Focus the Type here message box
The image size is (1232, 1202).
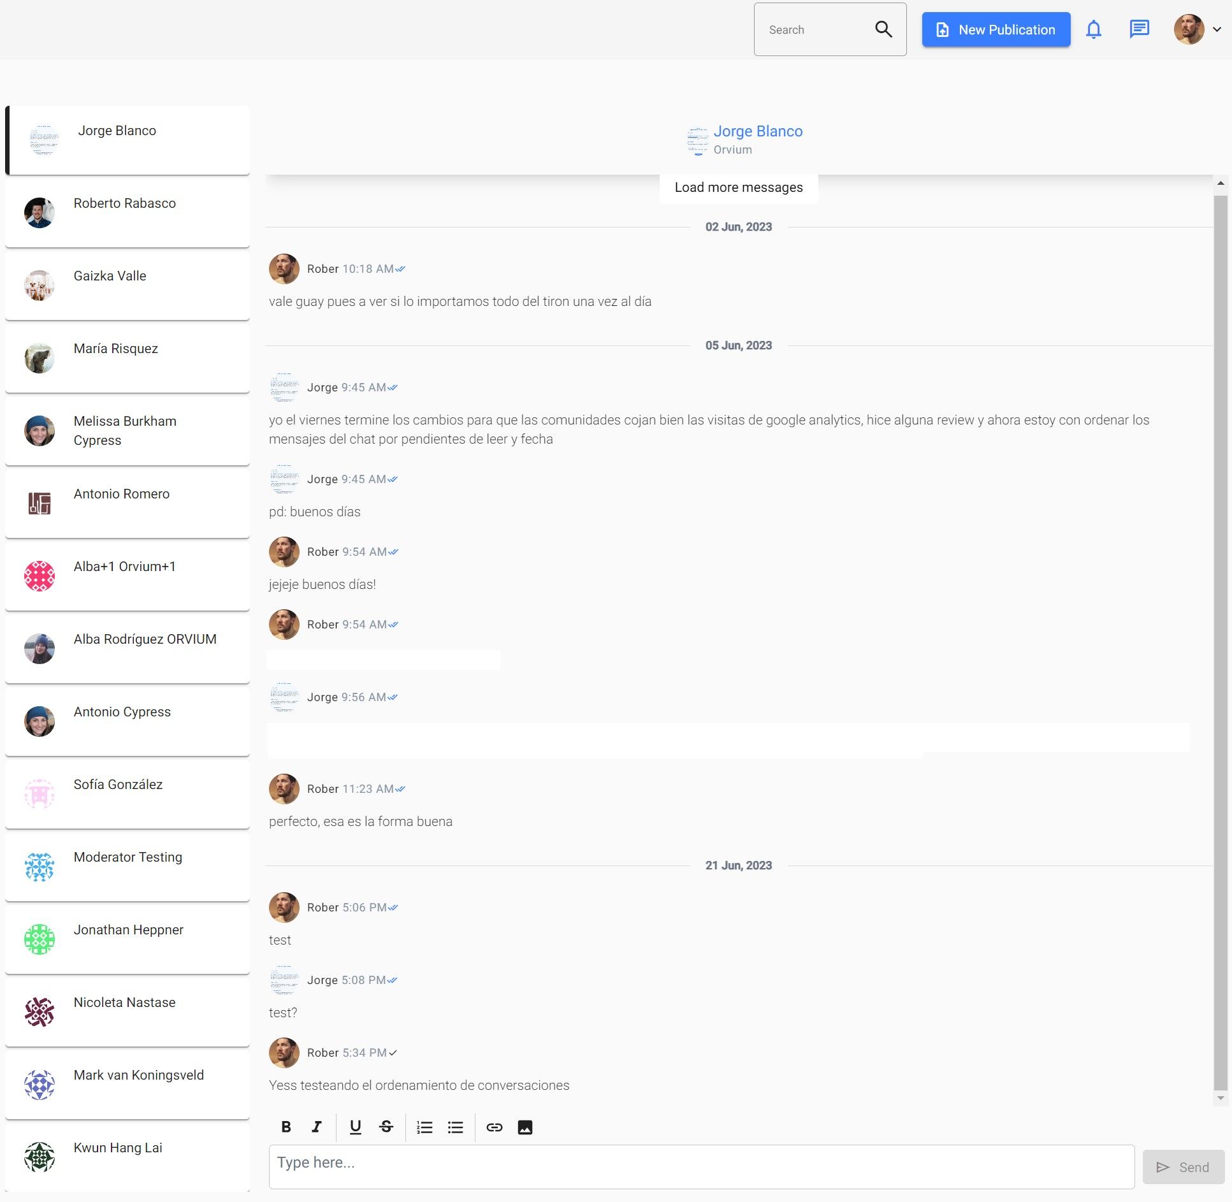pyautogui.click(x=701, y=1166)
